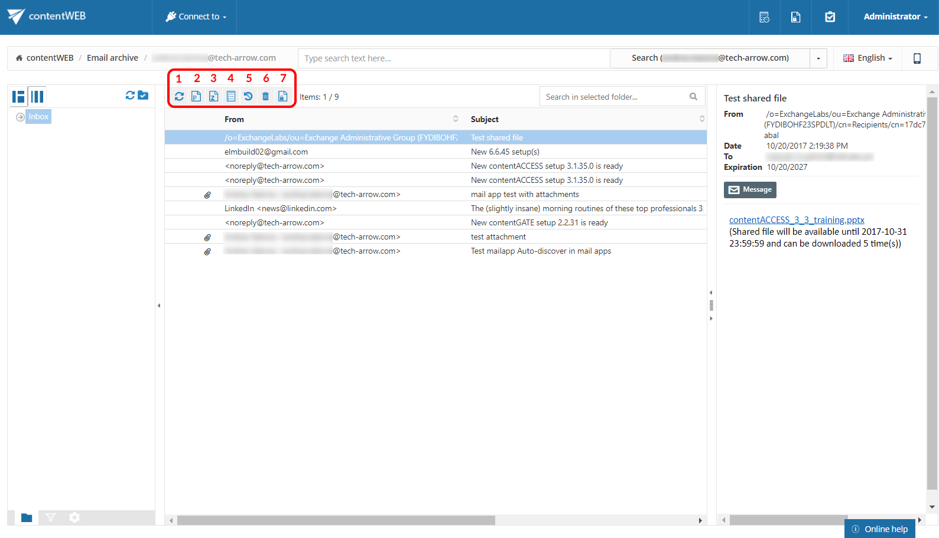Click the locked document icon in the items toolbar
The height and width of the screenshot is (538, 939).
coord(283,96)
